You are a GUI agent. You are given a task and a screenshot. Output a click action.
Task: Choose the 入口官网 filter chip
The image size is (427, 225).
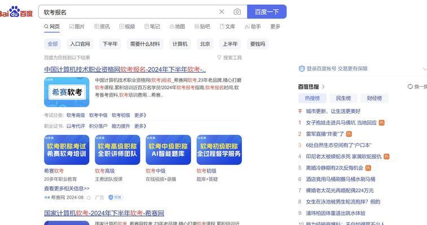pyautogui.click(x=80, y=44)
